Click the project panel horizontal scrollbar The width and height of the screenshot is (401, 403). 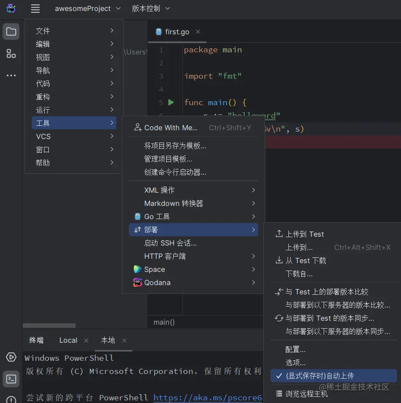(x=49, y=326)
